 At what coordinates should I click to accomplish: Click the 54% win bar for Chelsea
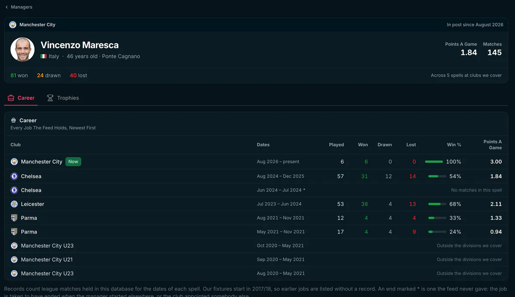click(x=437, y=176)
